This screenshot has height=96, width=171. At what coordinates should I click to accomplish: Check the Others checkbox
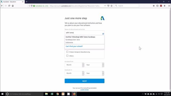click(67, 56)
